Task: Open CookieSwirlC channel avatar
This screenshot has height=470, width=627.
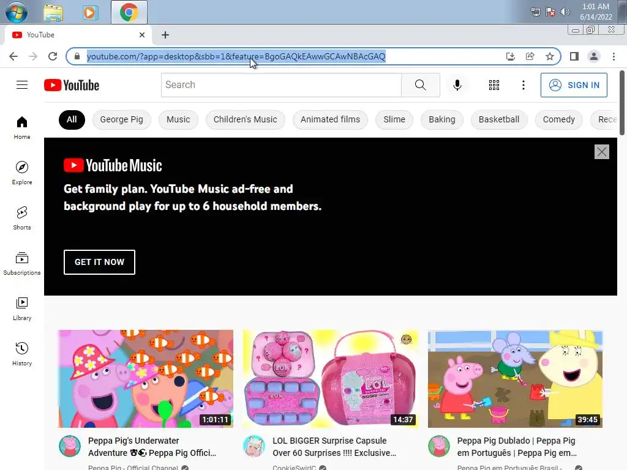Action: click(x=254, y=446)
